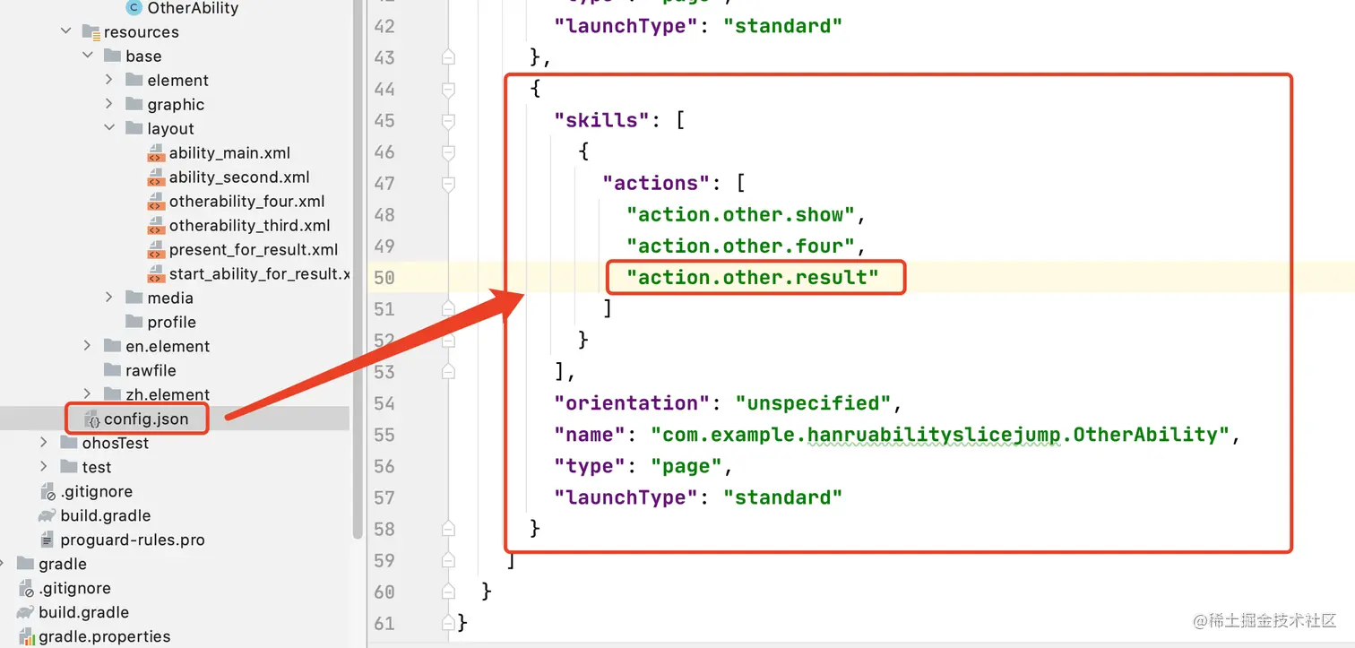
Task: Open otherability_third.xml layout file
Action: tap(249, 226)
